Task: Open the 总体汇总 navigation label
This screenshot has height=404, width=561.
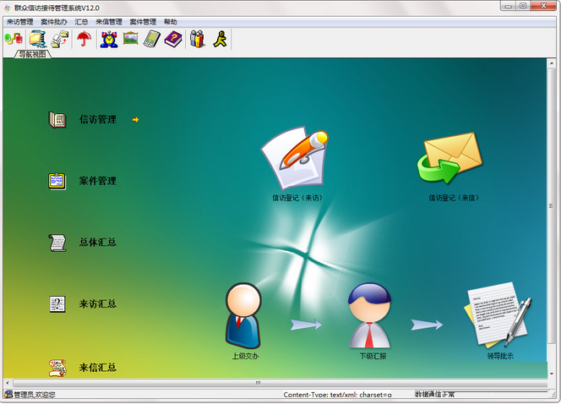Action: pos(98,243)
